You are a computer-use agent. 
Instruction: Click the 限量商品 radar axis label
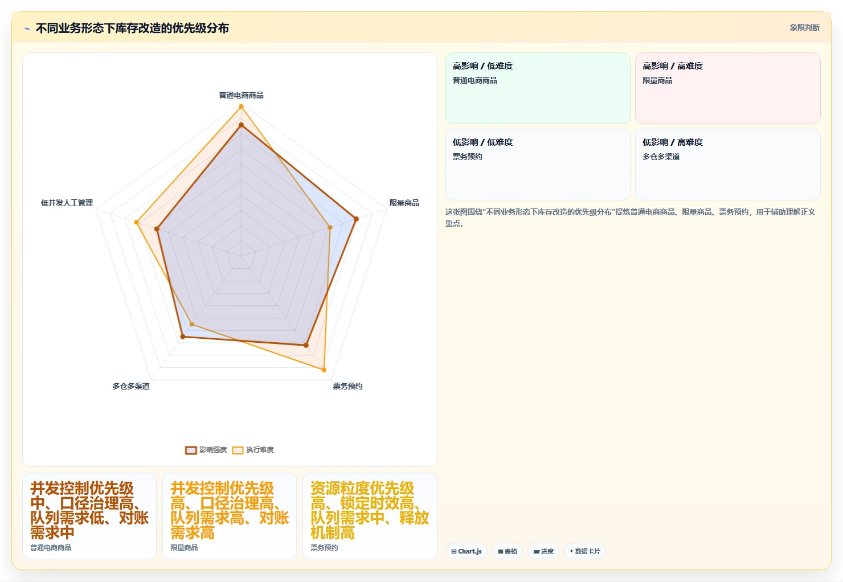(x=404, y=203)
